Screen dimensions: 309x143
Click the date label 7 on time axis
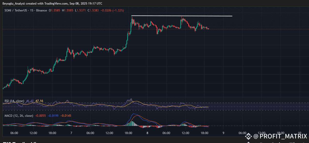[71, 133]
